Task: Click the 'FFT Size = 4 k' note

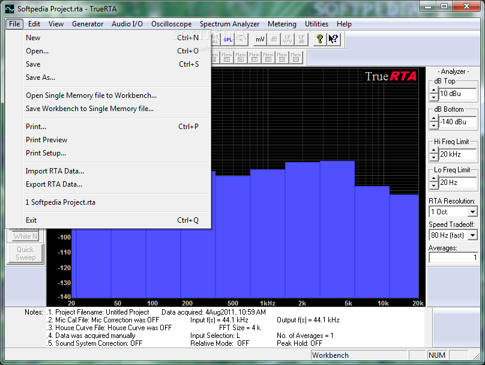Action: point(239,328)
